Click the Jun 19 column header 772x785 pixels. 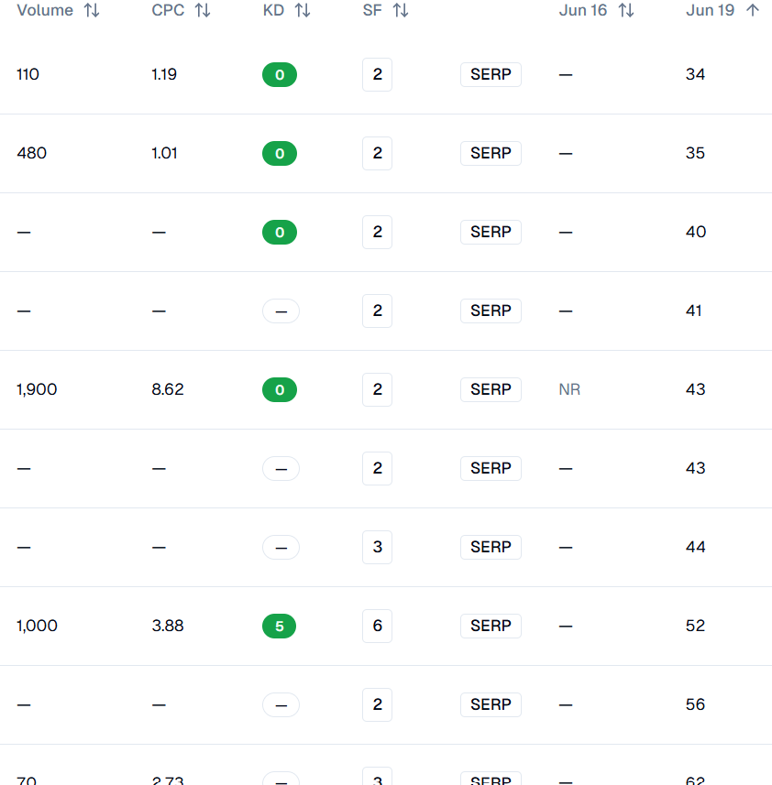710,10
